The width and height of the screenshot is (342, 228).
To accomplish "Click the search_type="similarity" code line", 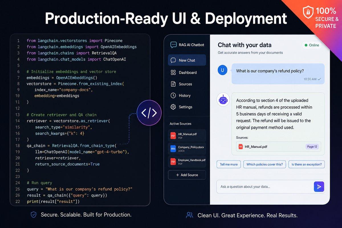I will (x=64, y=127).
